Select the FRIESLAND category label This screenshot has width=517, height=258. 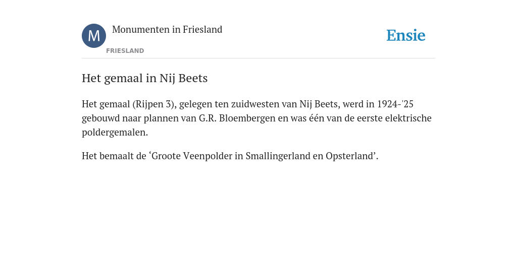pyautogui.click(x=125, y=51)
